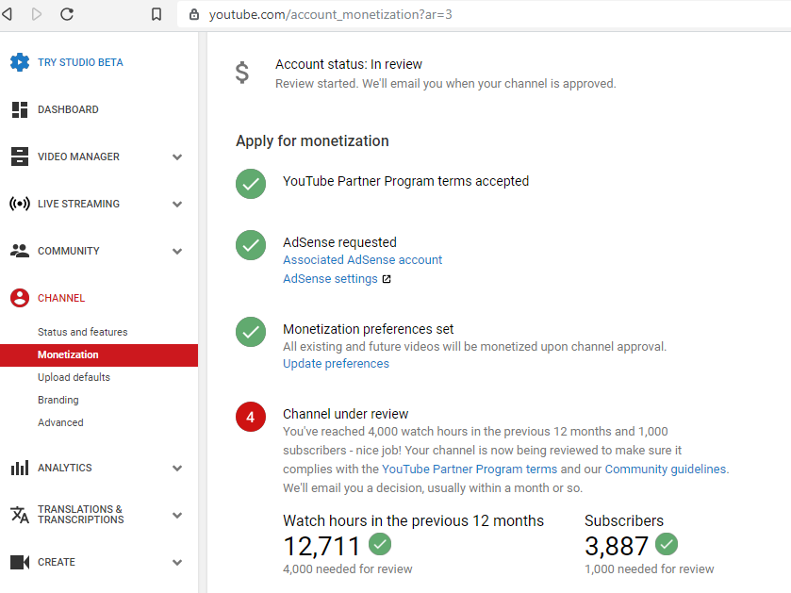
Task: Click the external link icon beside AdSense settings
Action: click(387, 279)
